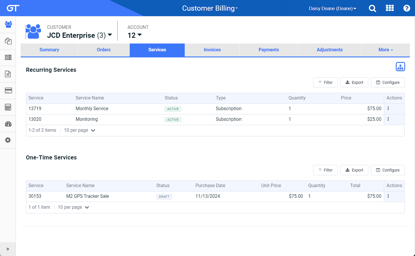Sort one-time table by Purchase Date column

[210, 186]
